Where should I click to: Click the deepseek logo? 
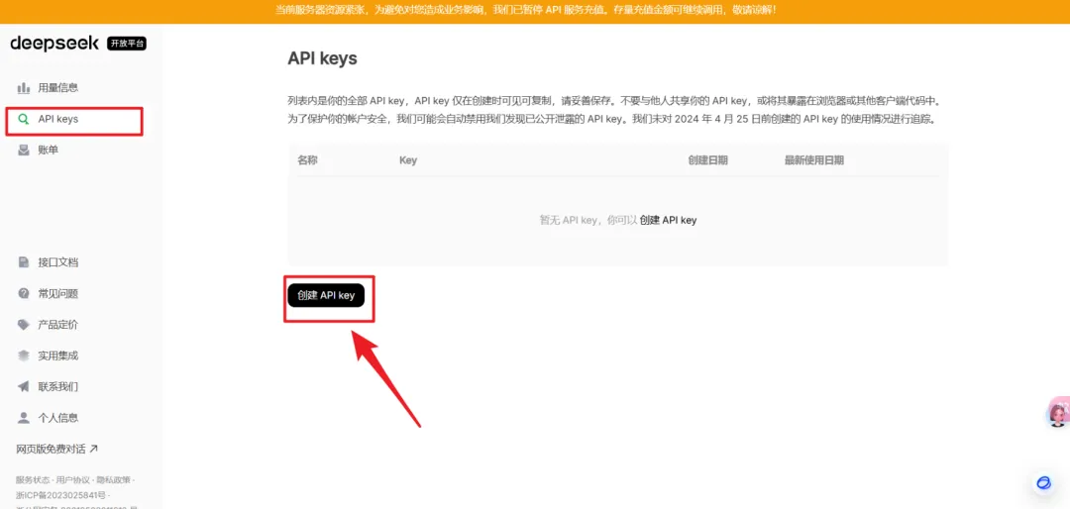pos(54,43)
